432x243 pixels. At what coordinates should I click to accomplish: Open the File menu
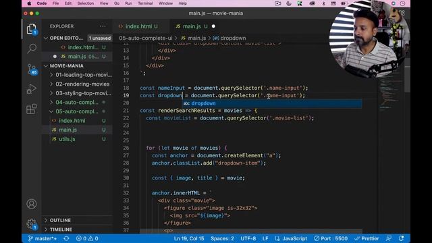coord(55,3)
